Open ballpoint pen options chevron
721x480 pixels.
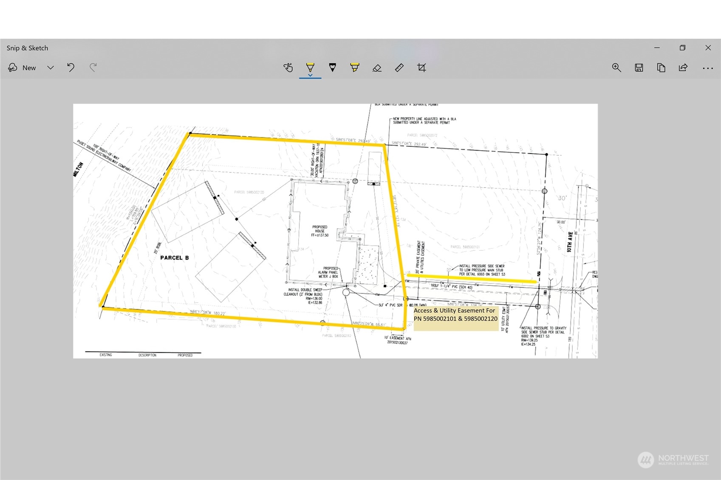310,76
